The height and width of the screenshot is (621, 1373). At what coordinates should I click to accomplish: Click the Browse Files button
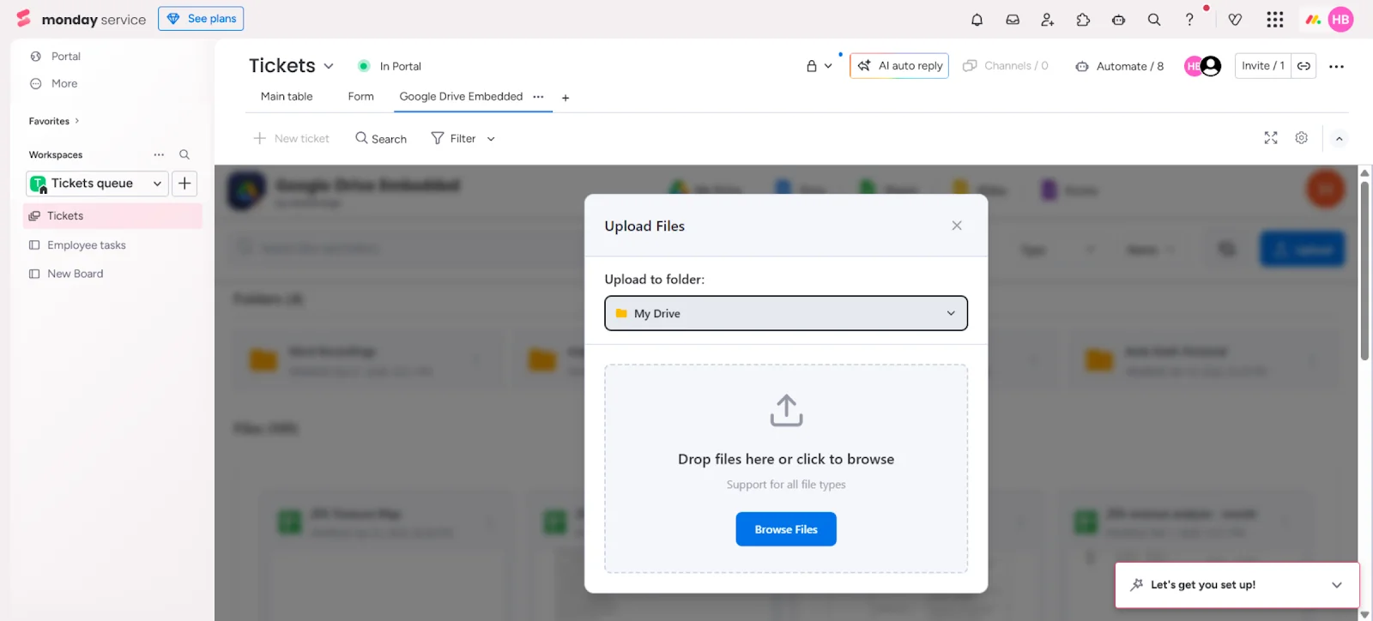tap(785, 529)
